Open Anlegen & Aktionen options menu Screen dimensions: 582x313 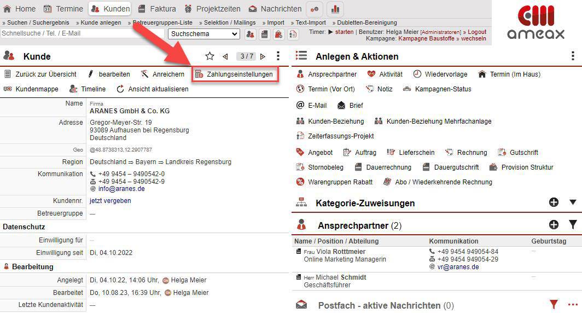click(572, 56)
